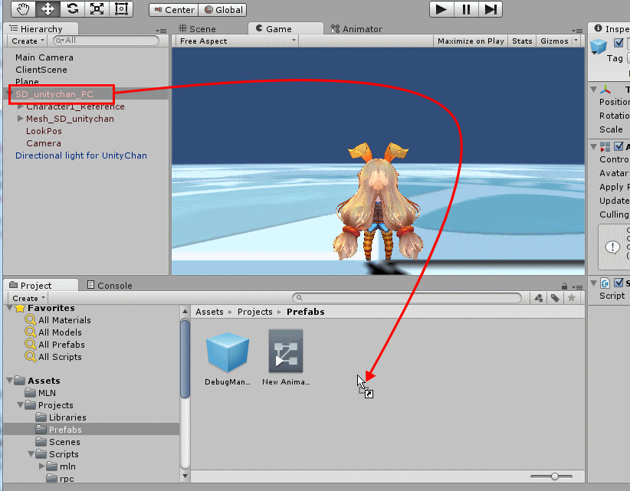The image size is (630, 491).
Task: Switch to the Console tab
Action: pos(110,285)
